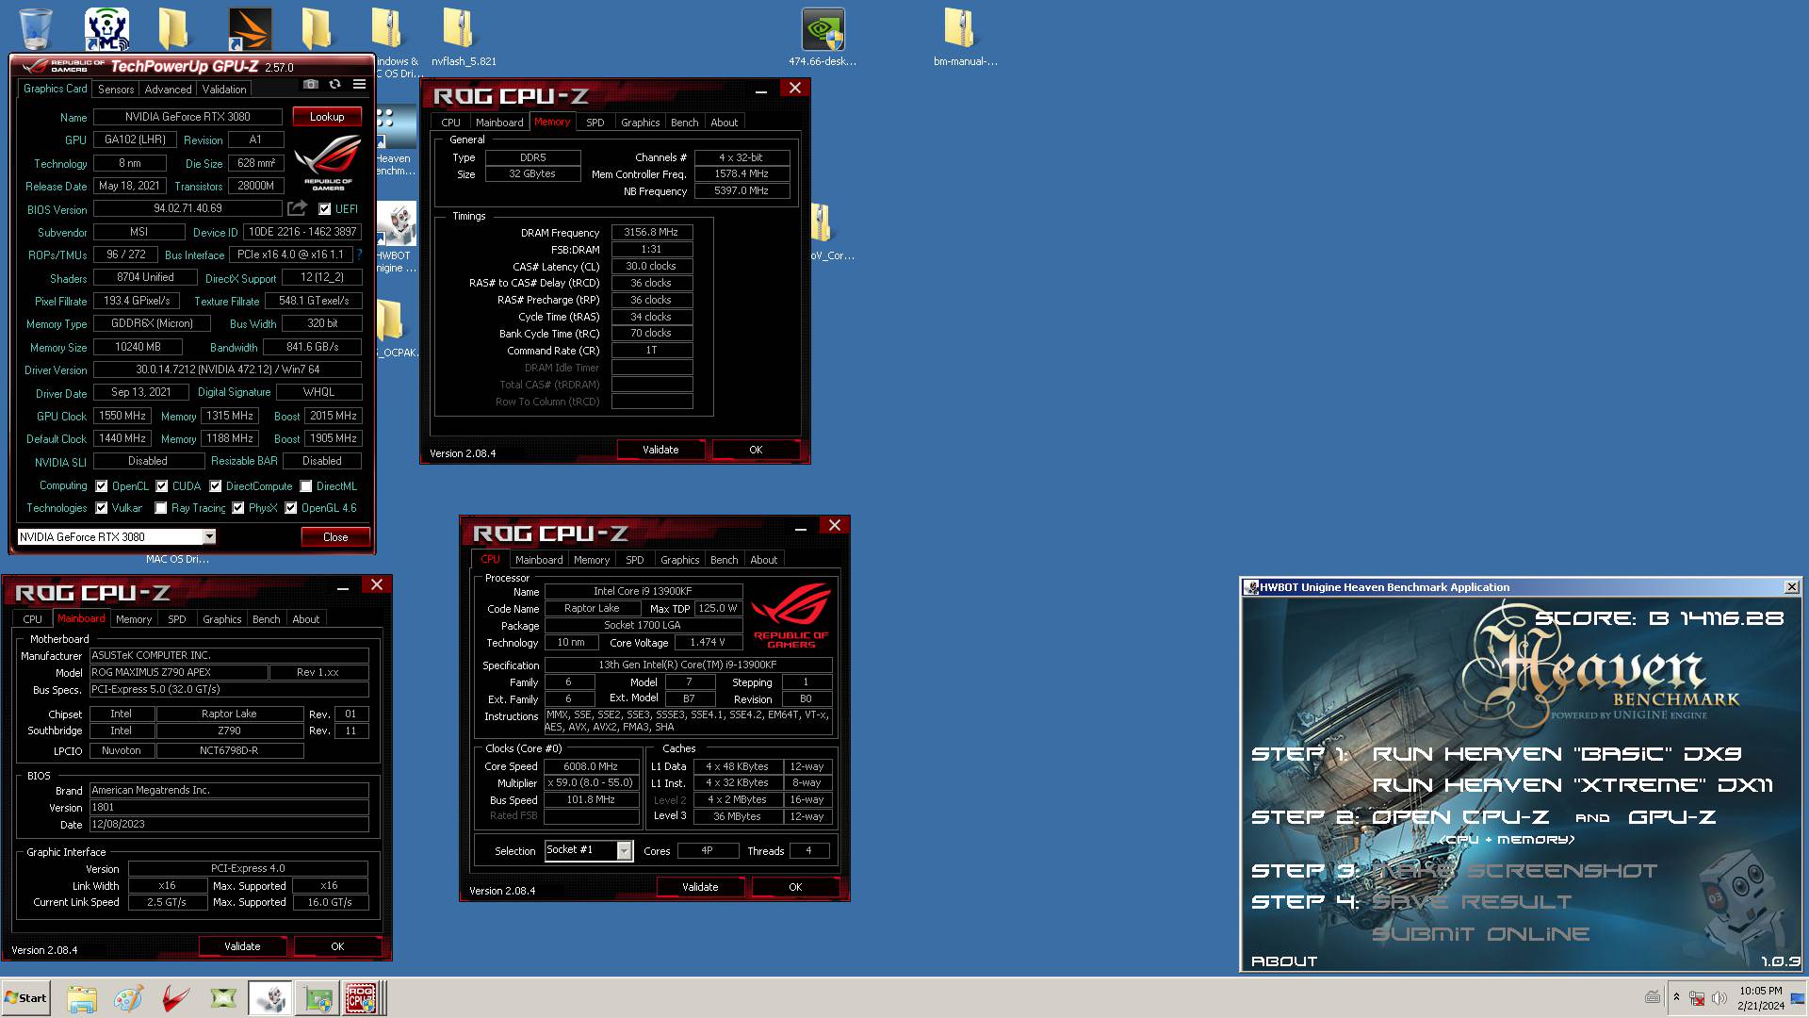The height and width of the screenshot is (1018, 1809).
Task: Open Bench tab in the CPU tab CPU-Z window
Action: (724, 560)
